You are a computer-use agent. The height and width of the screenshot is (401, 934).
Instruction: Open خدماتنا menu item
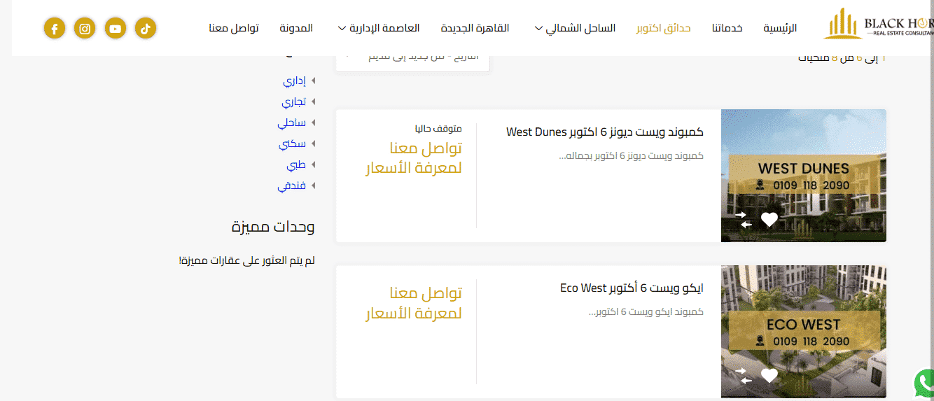coord(727,28)
